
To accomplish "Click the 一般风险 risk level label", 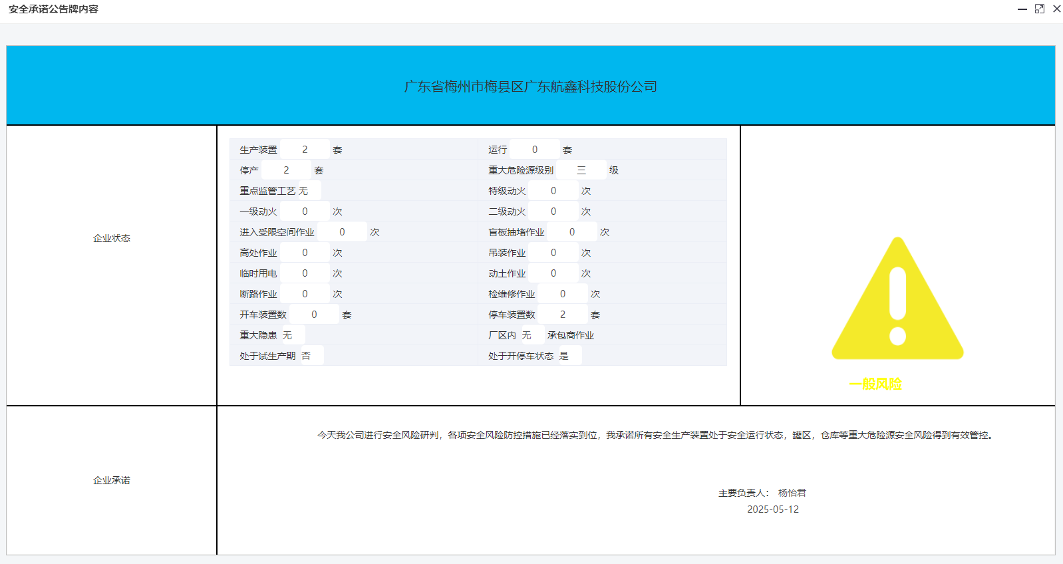I will 875,384.
